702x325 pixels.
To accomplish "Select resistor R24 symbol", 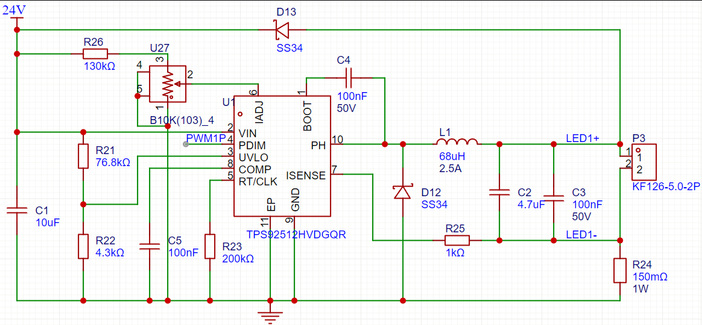I will [x=620, y=270].
